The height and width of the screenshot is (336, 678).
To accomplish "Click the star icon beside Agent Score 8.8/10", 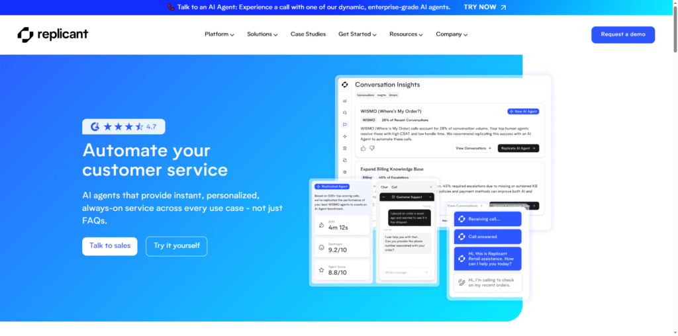I will tap(321, 270).
